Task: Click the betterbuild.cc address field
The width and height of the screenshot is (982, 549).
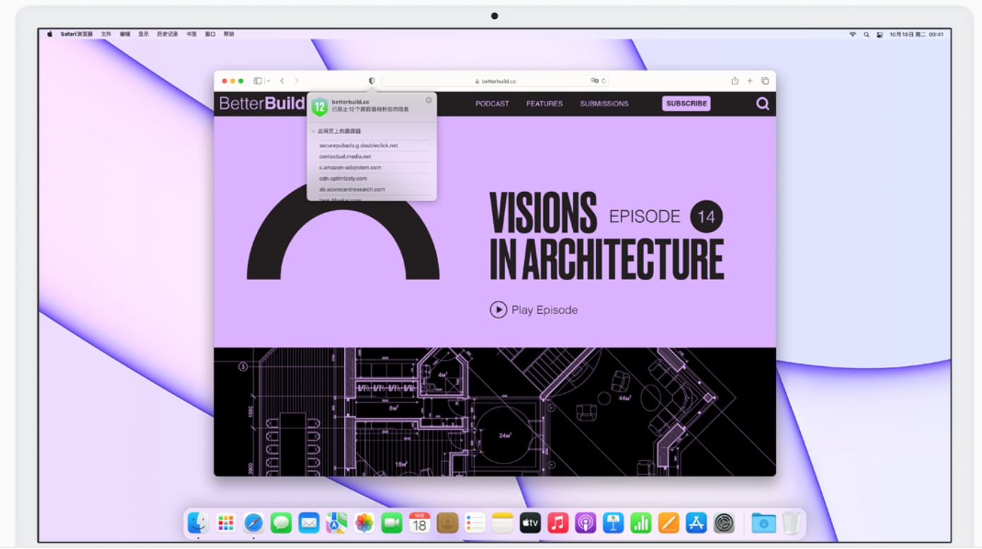Action: click(495, 81)
